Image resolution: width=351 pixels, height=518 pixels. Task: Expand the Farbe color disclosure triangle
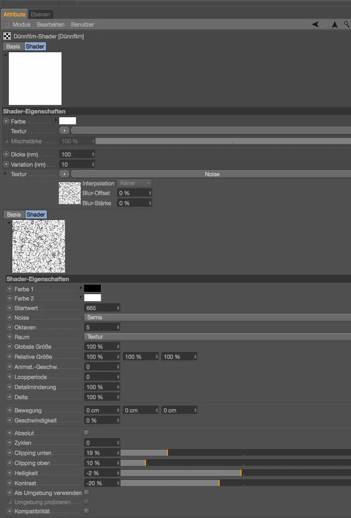[56, 120]
